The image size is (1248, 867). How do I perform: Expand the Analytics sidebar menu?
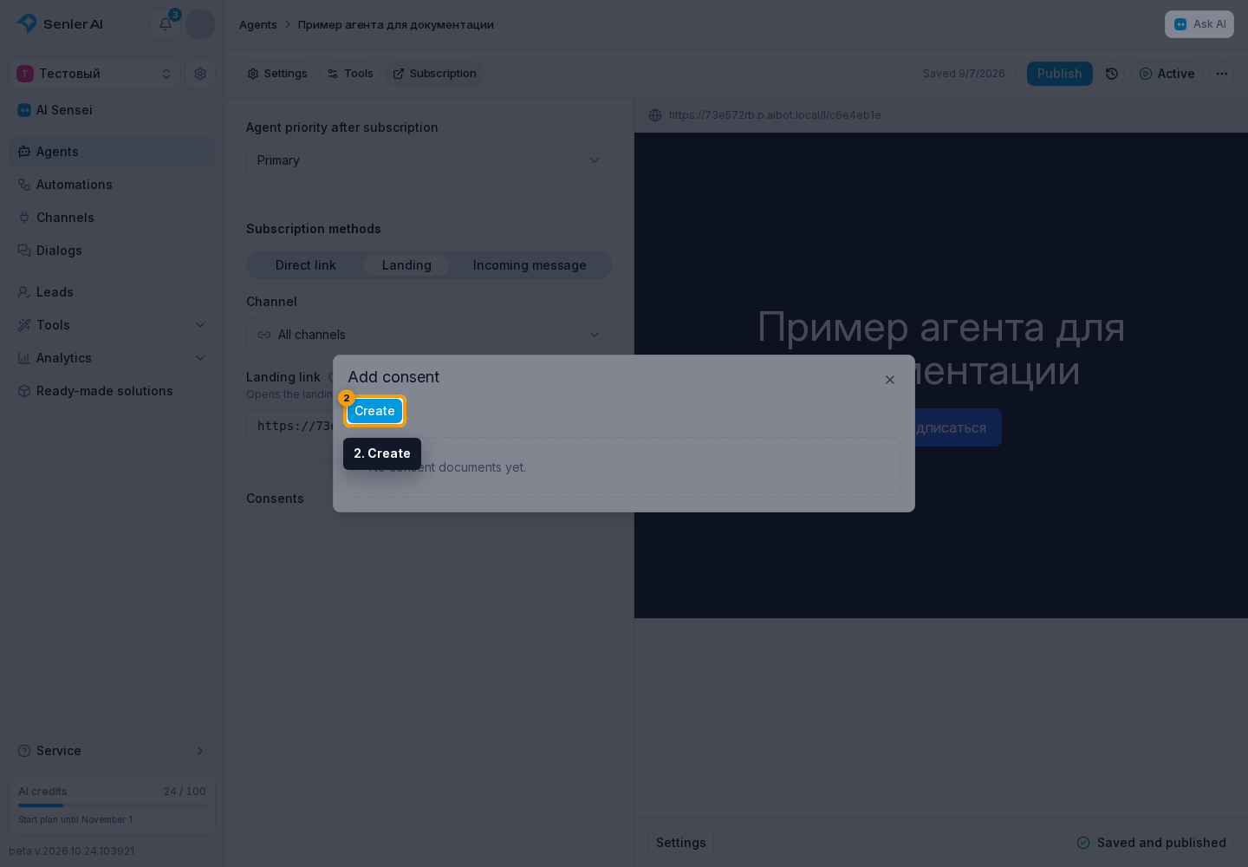click(113, 358)
